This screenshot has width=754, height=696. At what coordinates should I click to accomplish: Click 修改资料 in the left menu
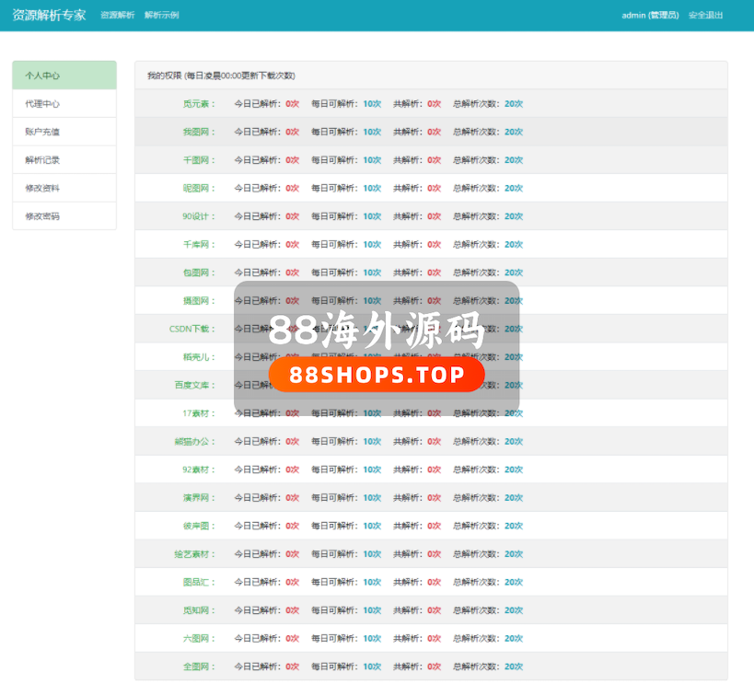click(43, 188)
